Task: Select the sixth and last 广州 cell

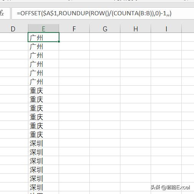Action: [x=43, y=81]
